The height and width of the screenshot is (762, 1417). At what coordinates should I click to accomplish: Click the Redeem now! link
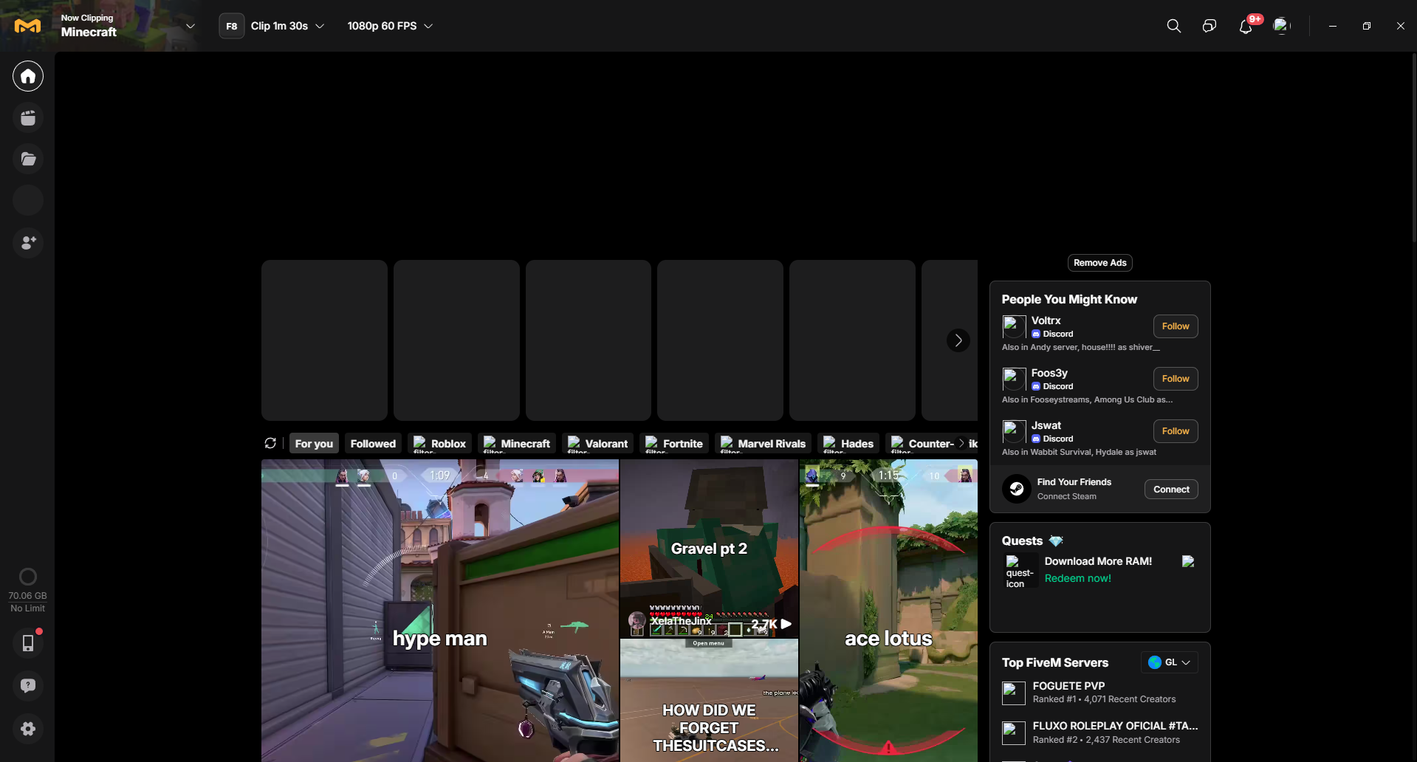click(1077, 578)
